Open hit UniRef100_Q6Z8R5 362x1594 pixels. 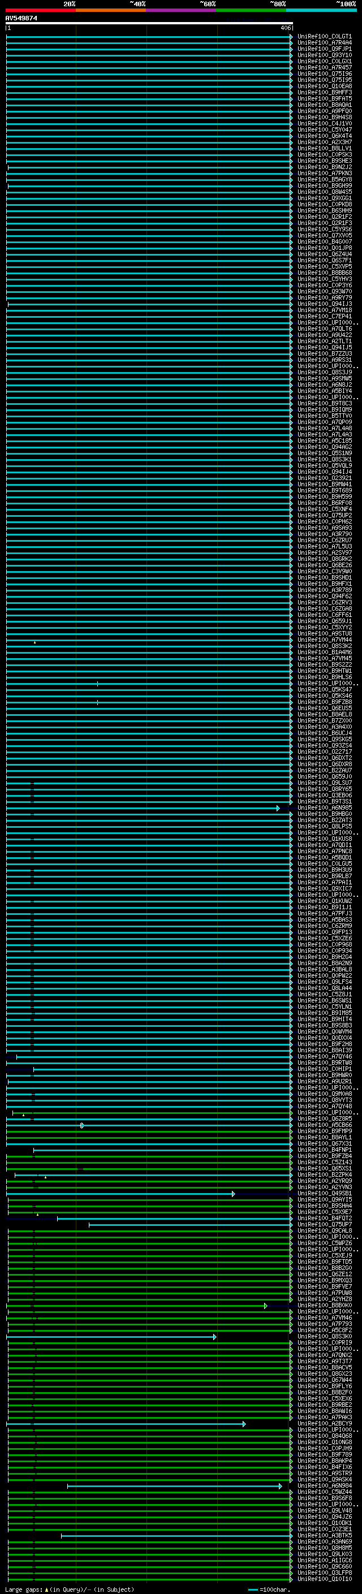pos(324,1119)
